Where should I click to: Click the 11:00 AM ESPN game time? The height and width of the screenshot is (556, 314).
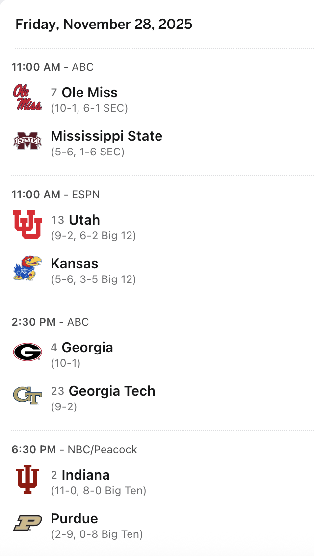pos(56,195)
